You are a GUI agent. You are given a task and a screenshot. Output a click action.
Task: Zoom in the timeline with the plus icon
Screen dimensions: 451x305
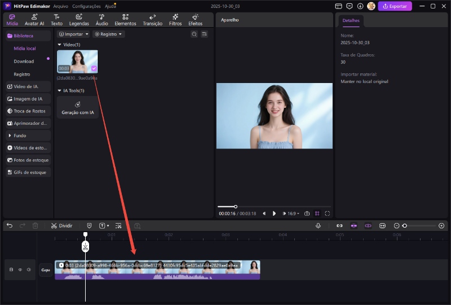[x=441, y=226]
